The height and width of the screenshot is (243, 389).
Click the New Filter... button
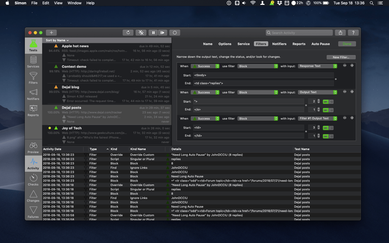point(341,57)
